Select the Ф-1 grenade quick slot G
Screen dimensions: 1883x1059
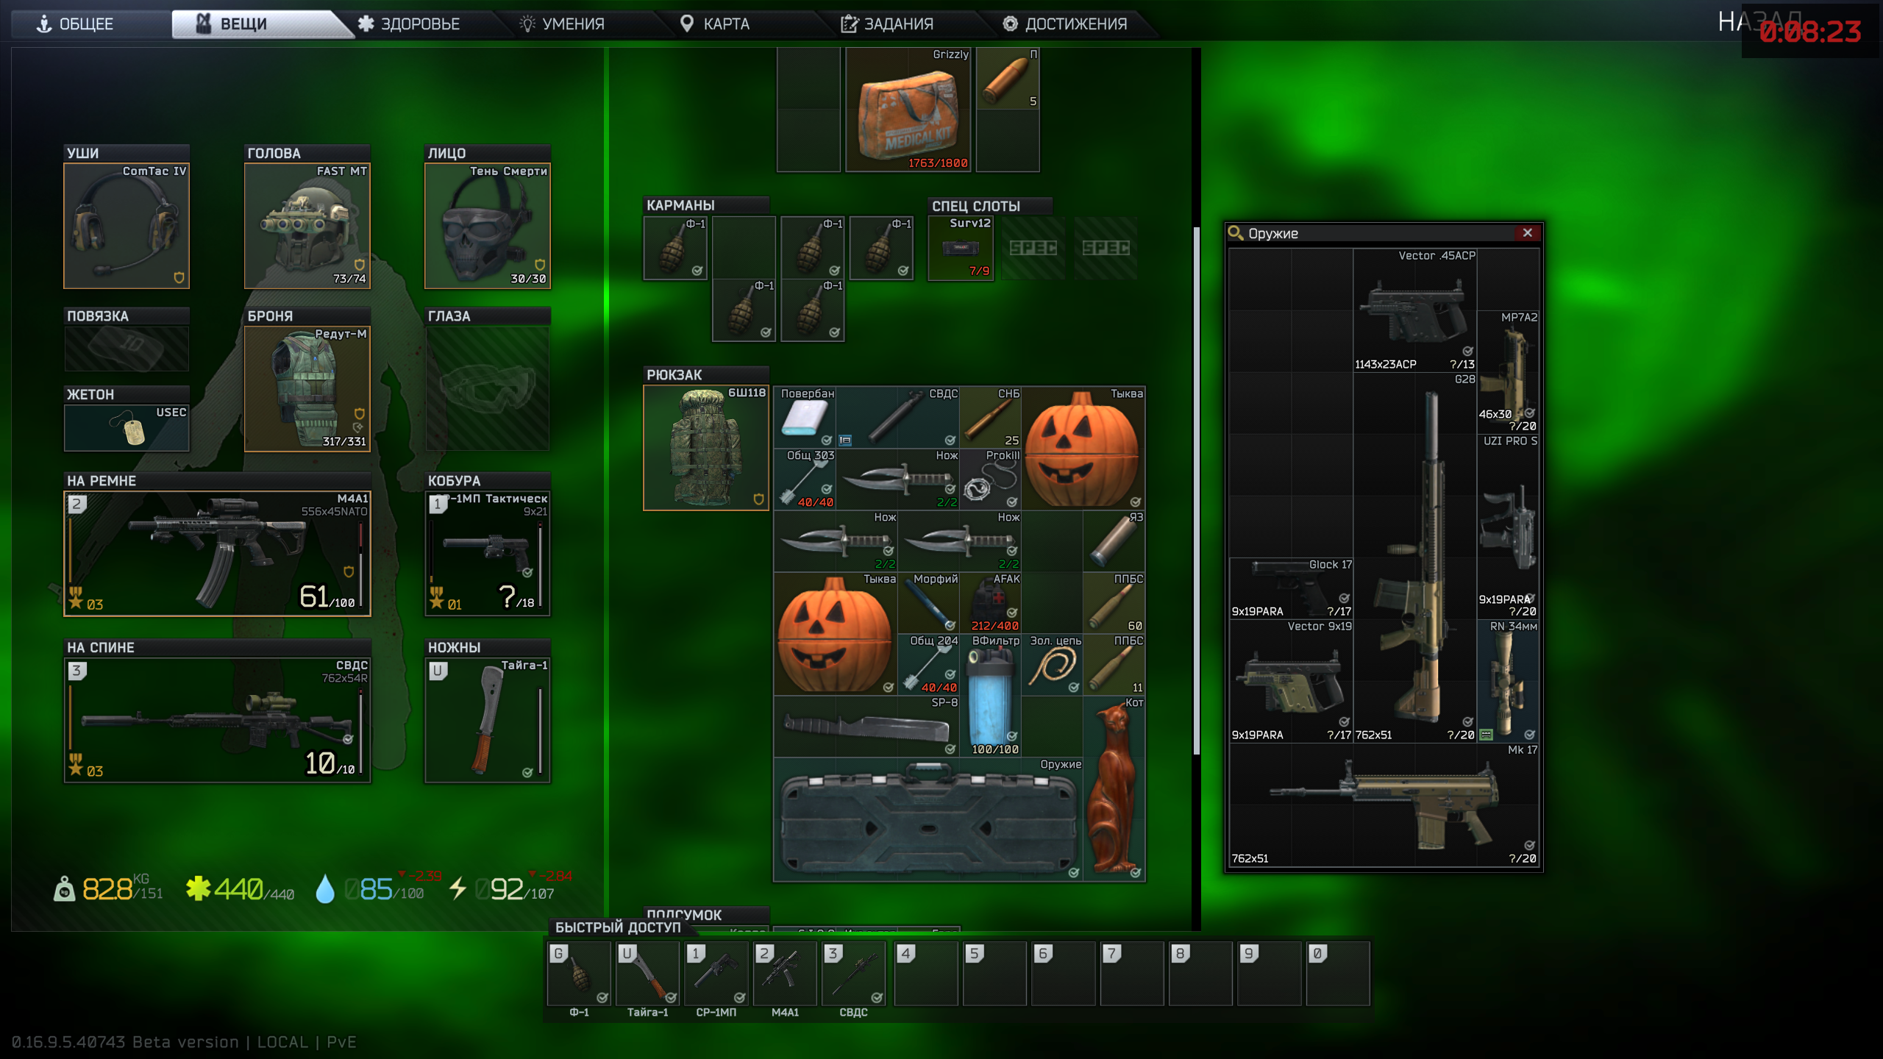tap(579, 974)
